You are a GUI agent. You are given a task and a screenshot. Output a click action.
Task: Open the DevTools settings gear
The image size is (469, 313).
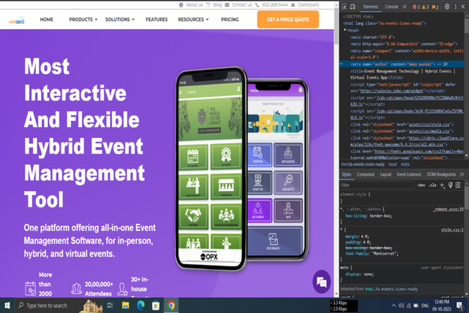(447, 7)
